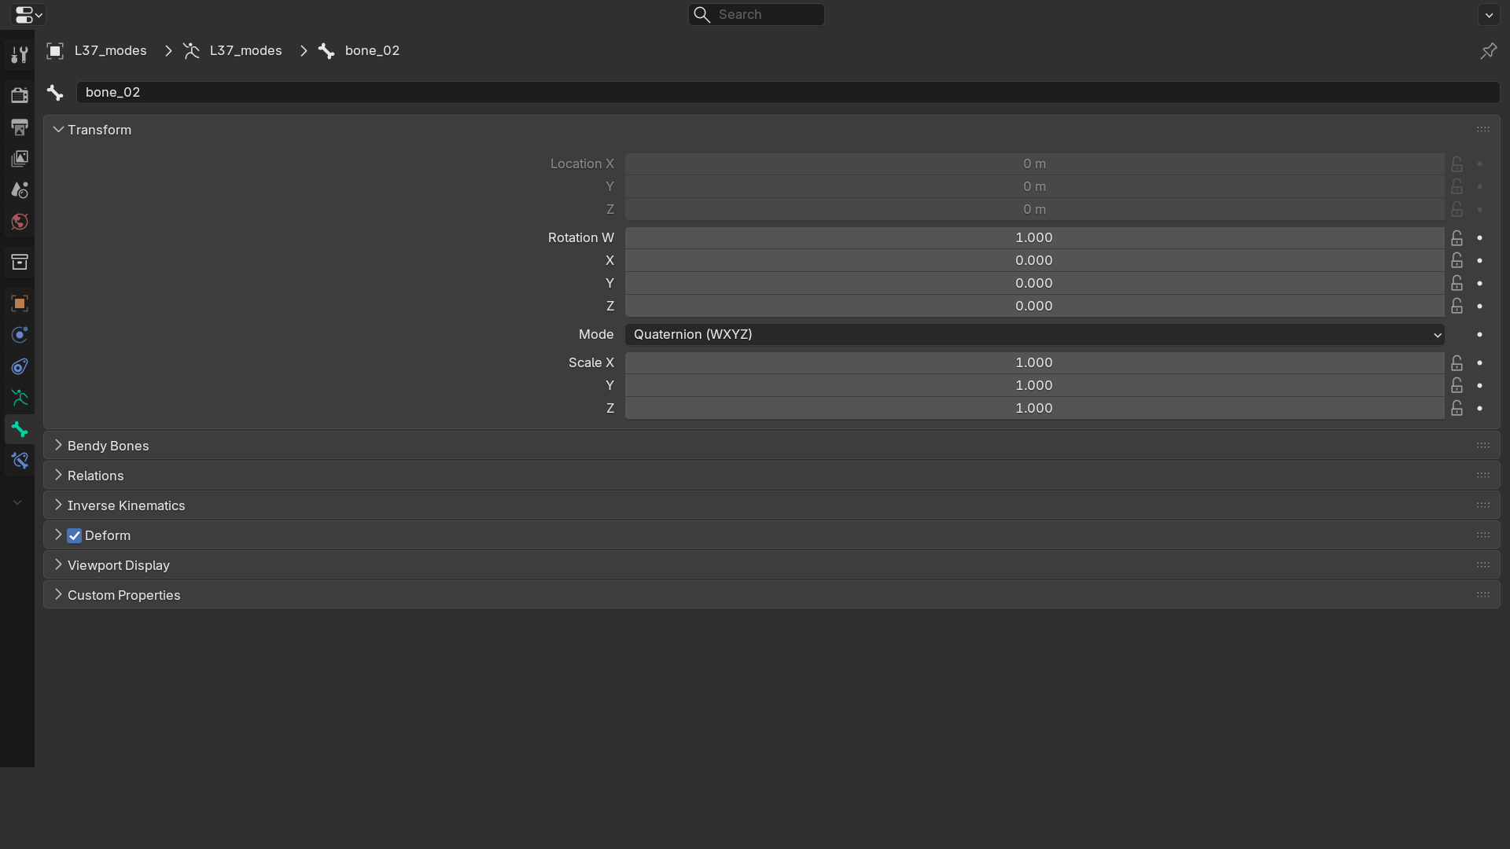Click the bone icon beside name field
Screen dimensions: 1510x849
tap(55, 92)
